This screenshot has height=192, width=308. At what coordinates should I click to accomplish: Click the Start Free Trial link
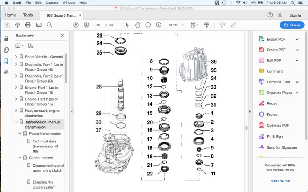[x=281, y=181]
